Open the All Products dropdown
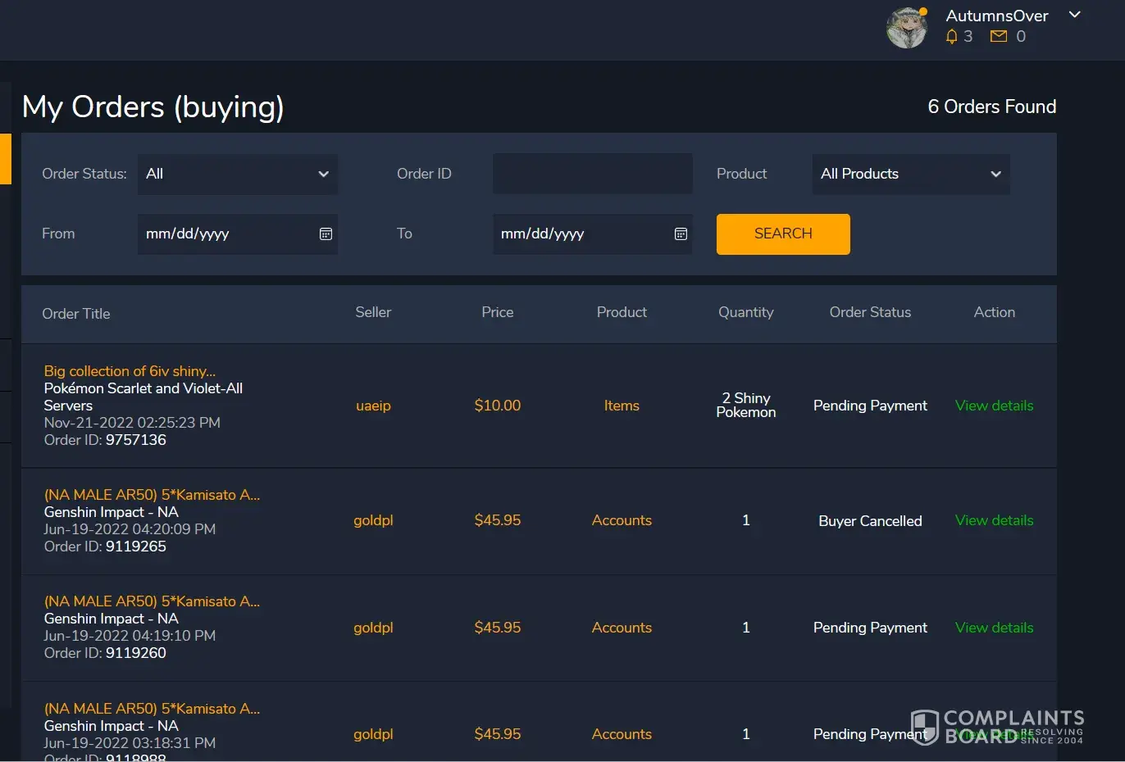This screenshot has width=1125, height=762. click(910, 174)
